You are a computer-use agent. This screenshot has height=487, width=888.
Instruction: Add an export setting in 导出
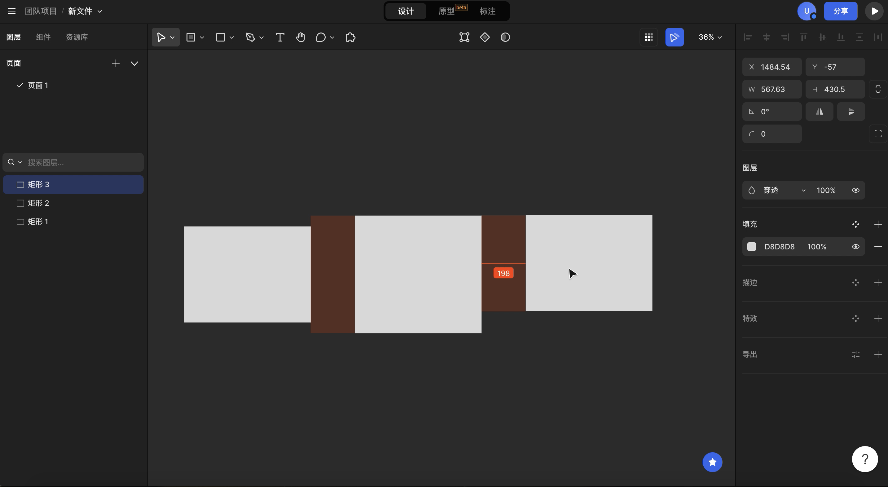click(x=878, y=354)
